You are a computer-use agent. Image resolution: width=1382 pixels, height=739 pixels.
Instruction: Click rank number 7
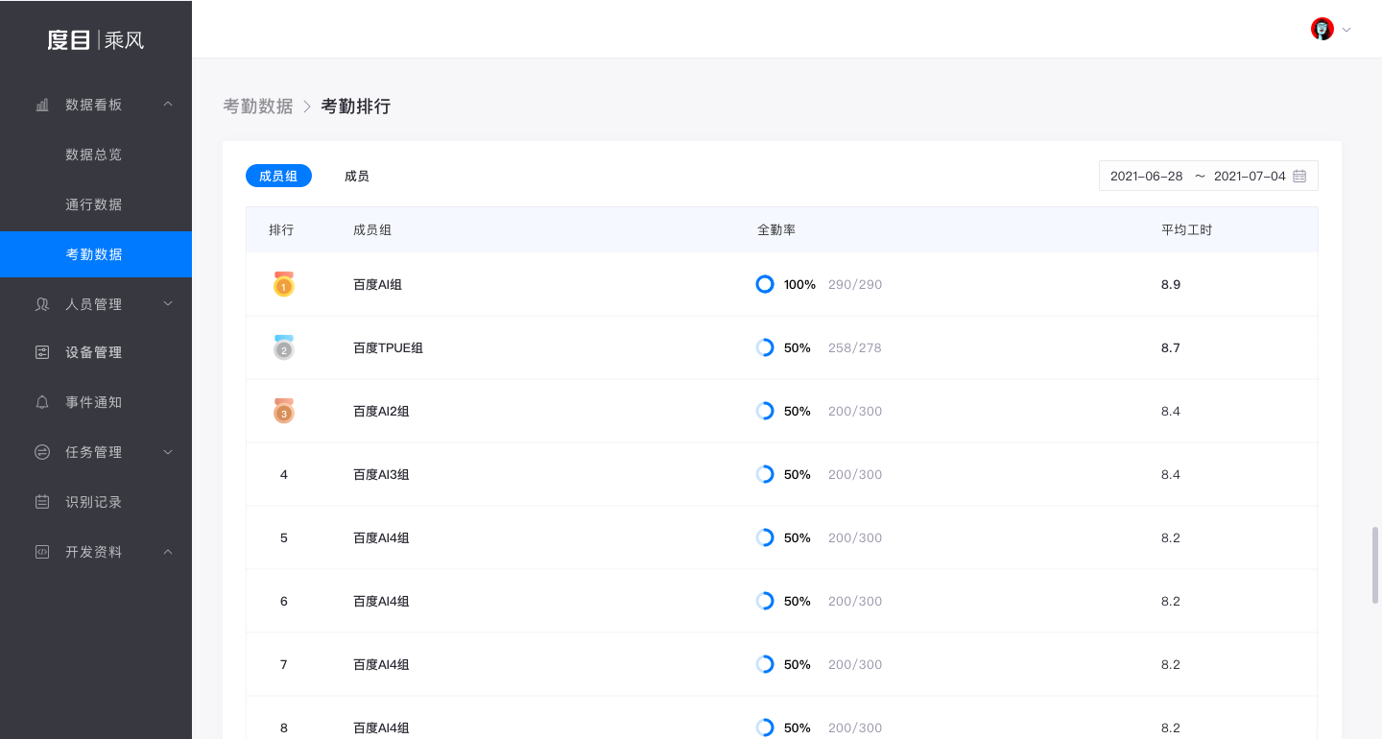284,664
